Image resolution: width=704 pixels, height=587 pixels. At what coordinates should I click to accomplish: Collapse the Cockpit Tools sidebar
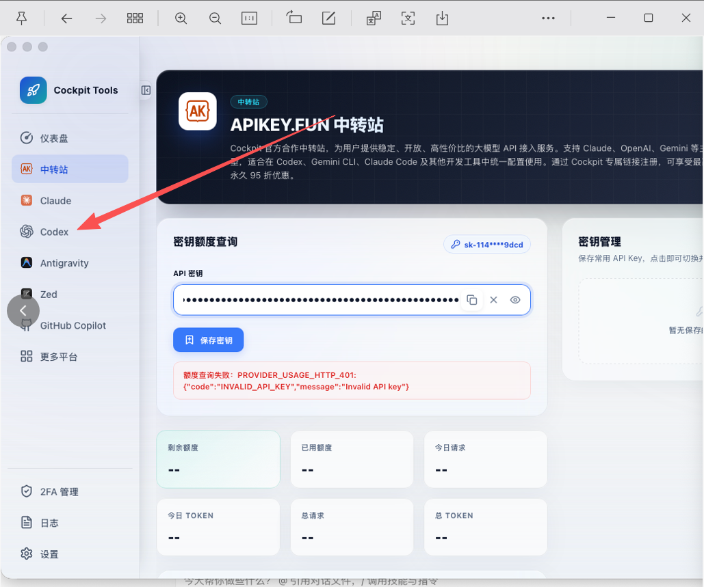[146, 90]
